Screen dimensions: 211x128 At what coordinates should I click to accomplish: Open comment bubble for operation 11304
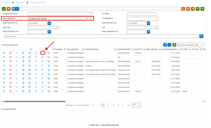coord(36,74)
